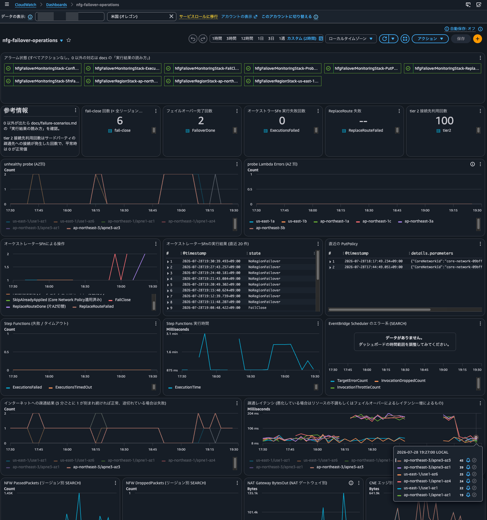The width and height of the screenshot is (487, 520).
Task: Open NFW DroppedPackets widget menu
Action: [237, 483]
